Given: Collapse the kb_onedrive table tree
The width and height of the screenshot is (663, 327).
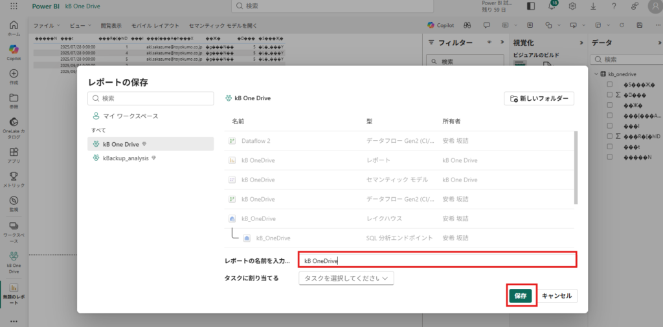Looking at the screenshot, I should [596, 74].
